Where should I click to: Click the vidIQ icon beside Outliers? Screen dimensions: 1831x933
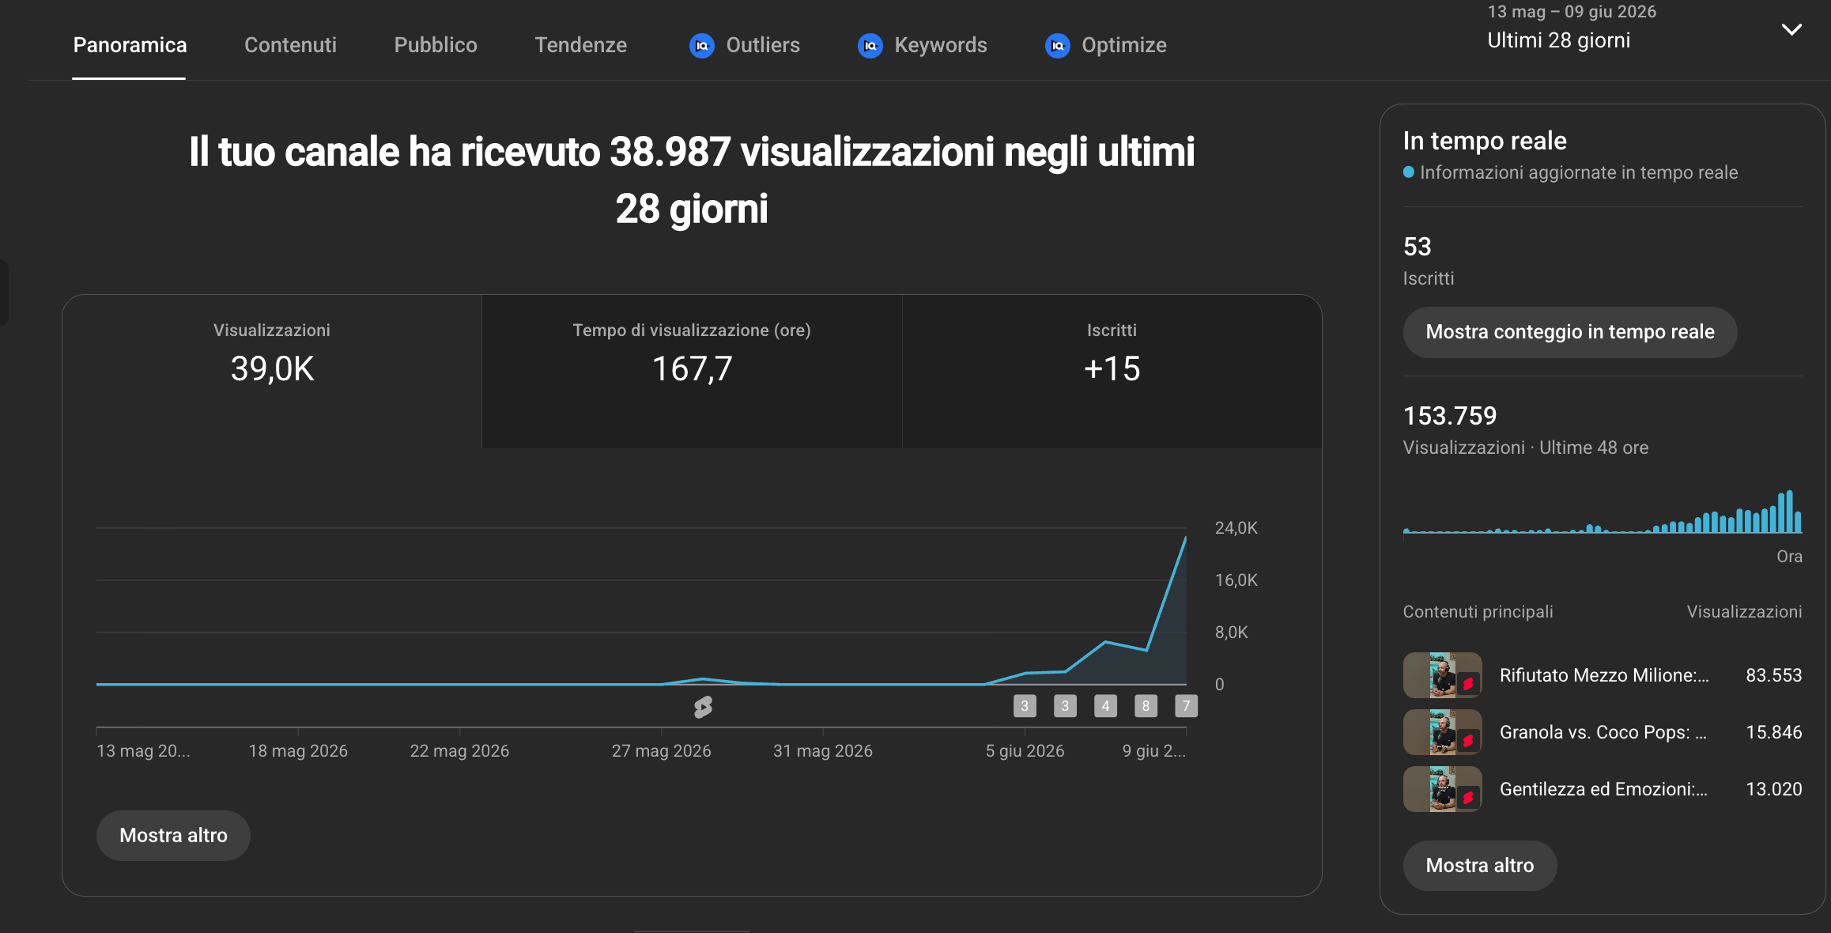click(702, 46)
